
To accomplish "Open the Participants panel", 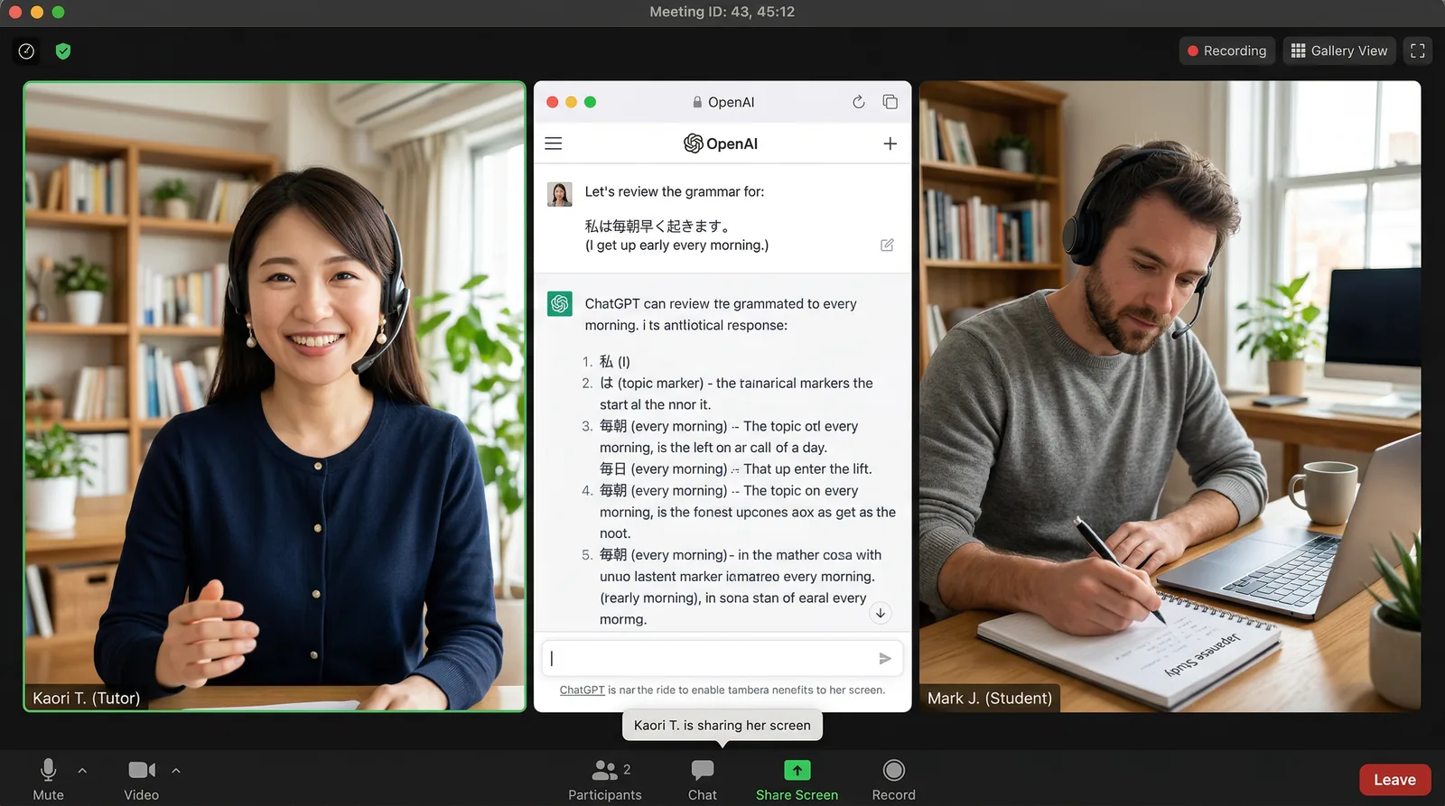I will 605,779.
